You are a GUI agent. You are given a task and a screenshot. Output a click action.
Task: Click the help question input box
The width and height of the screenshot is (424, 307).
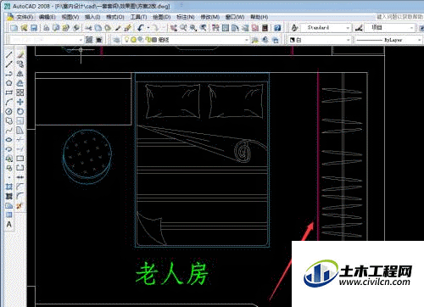click(399, 17)
